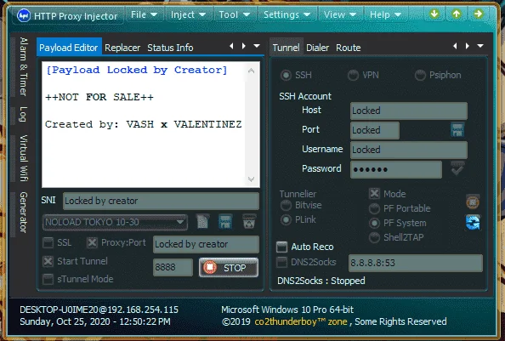Open the File menu dropdown

tap(144, 14)
